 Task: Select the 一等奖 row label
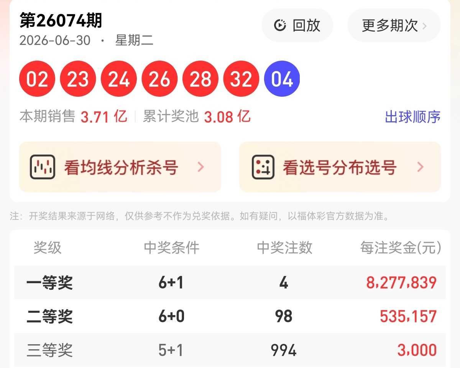point(49,284)
